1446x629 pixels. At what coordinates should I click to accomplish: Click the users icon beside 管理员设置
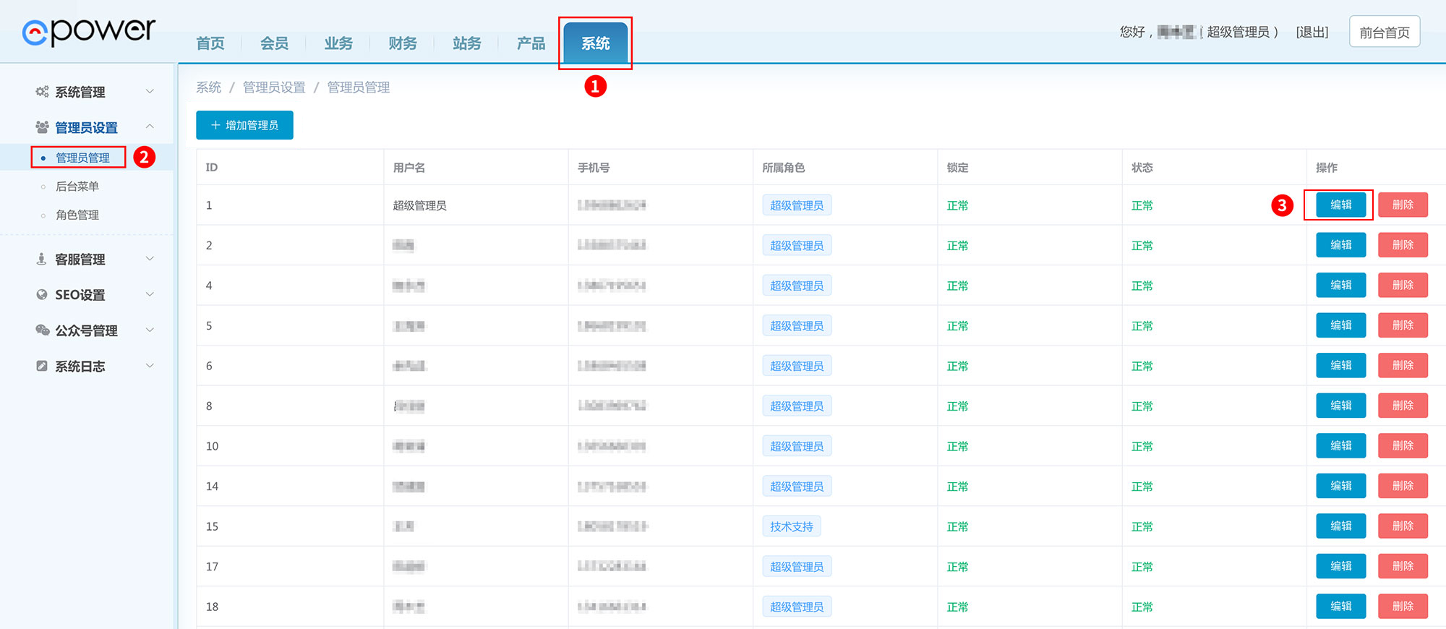pos(42,127)
